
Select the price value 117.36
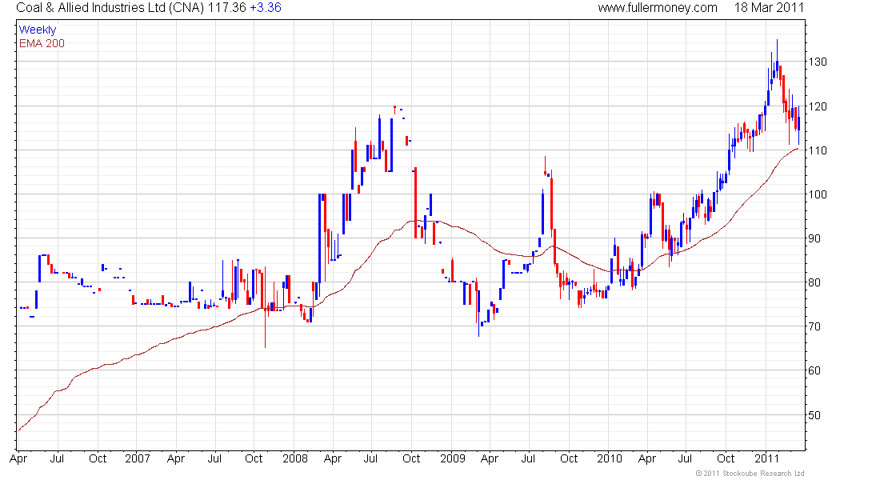point(226,8)
